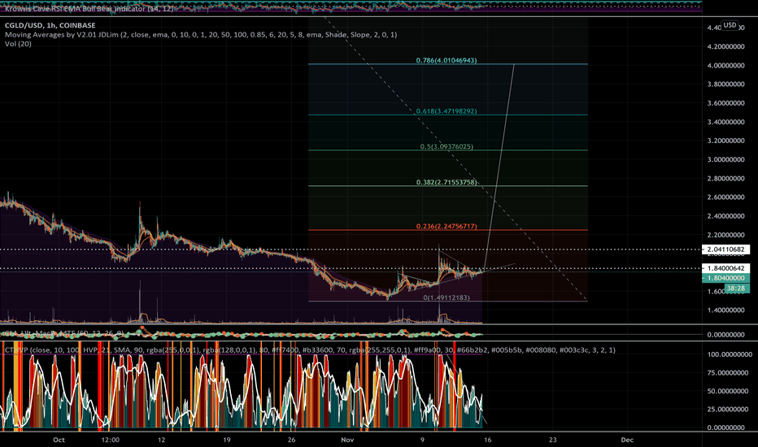Image resolution: width=758 pixels, height=447 pixels.
Task: Click the Dec date label on time axis
Action: click(627, 440)
